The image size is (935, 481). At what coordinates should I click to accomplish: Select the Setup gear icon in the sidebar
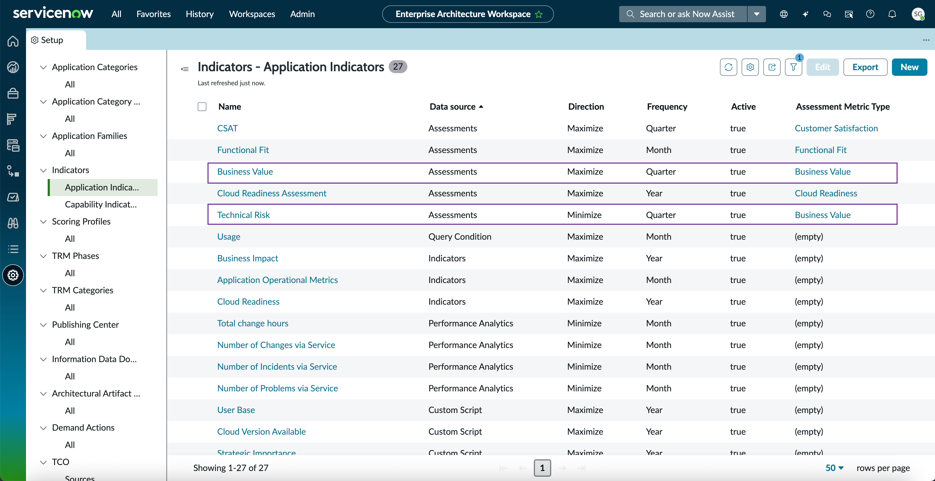[13, 275]
